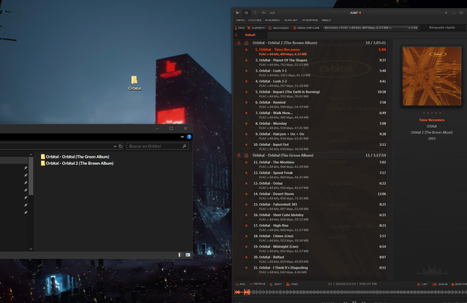Open the equalizer waveform icon in AIMP title bar
Screen dimensions: 467x303
pyautogui.click(x=263, y=13)
